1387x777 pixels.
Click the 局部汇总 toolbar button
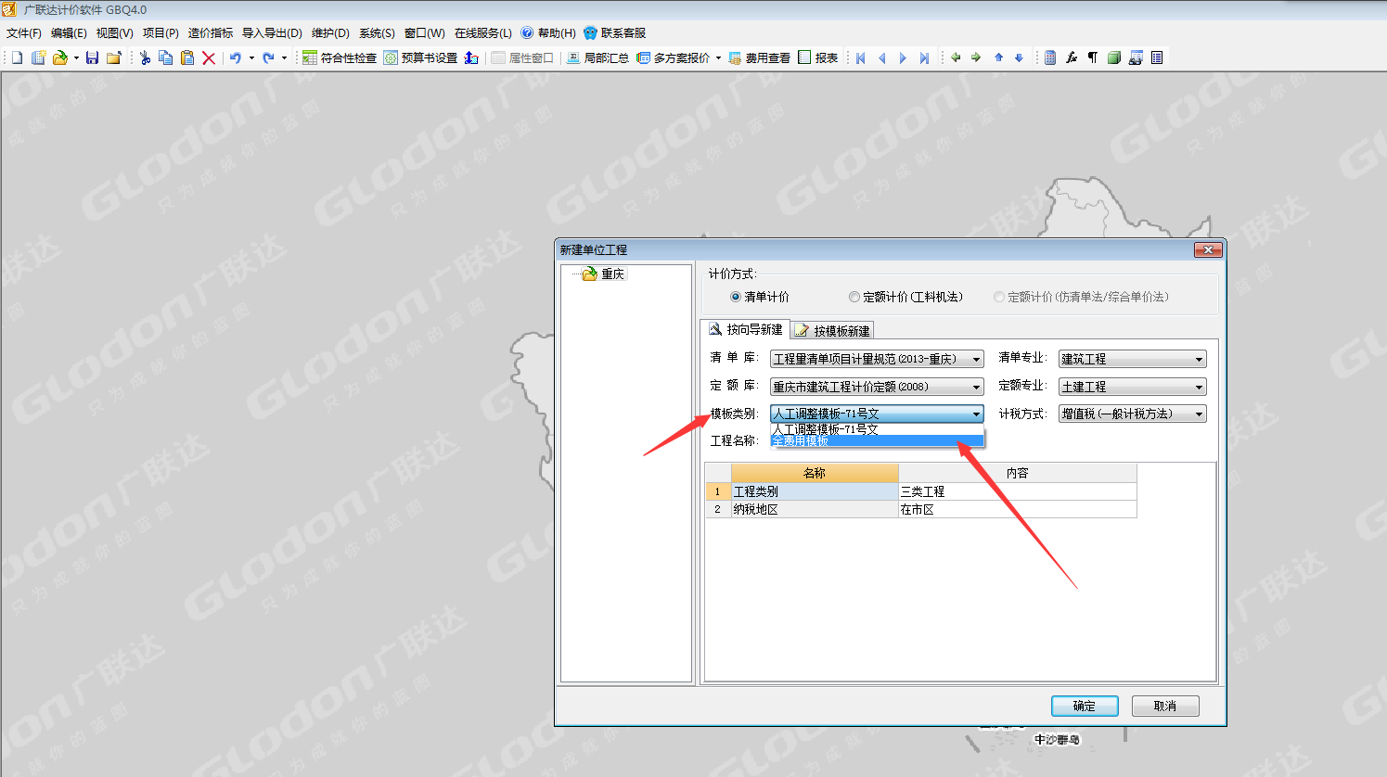tap(597, 57)
